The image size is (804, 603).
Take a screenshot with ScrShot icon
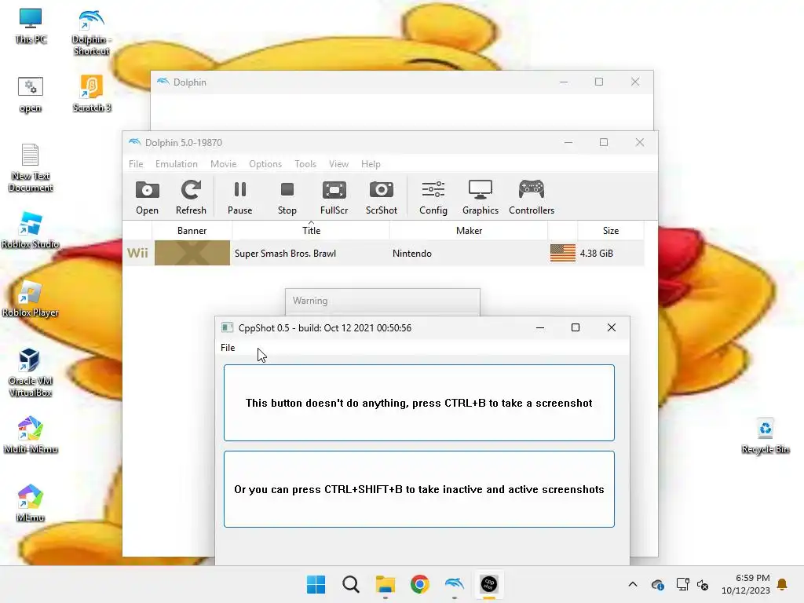382,197
